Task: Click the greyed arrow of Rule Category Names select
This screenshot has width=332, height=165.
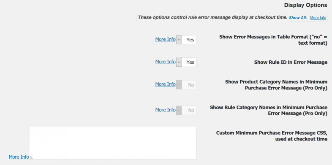Action: [x=179, y=111]
